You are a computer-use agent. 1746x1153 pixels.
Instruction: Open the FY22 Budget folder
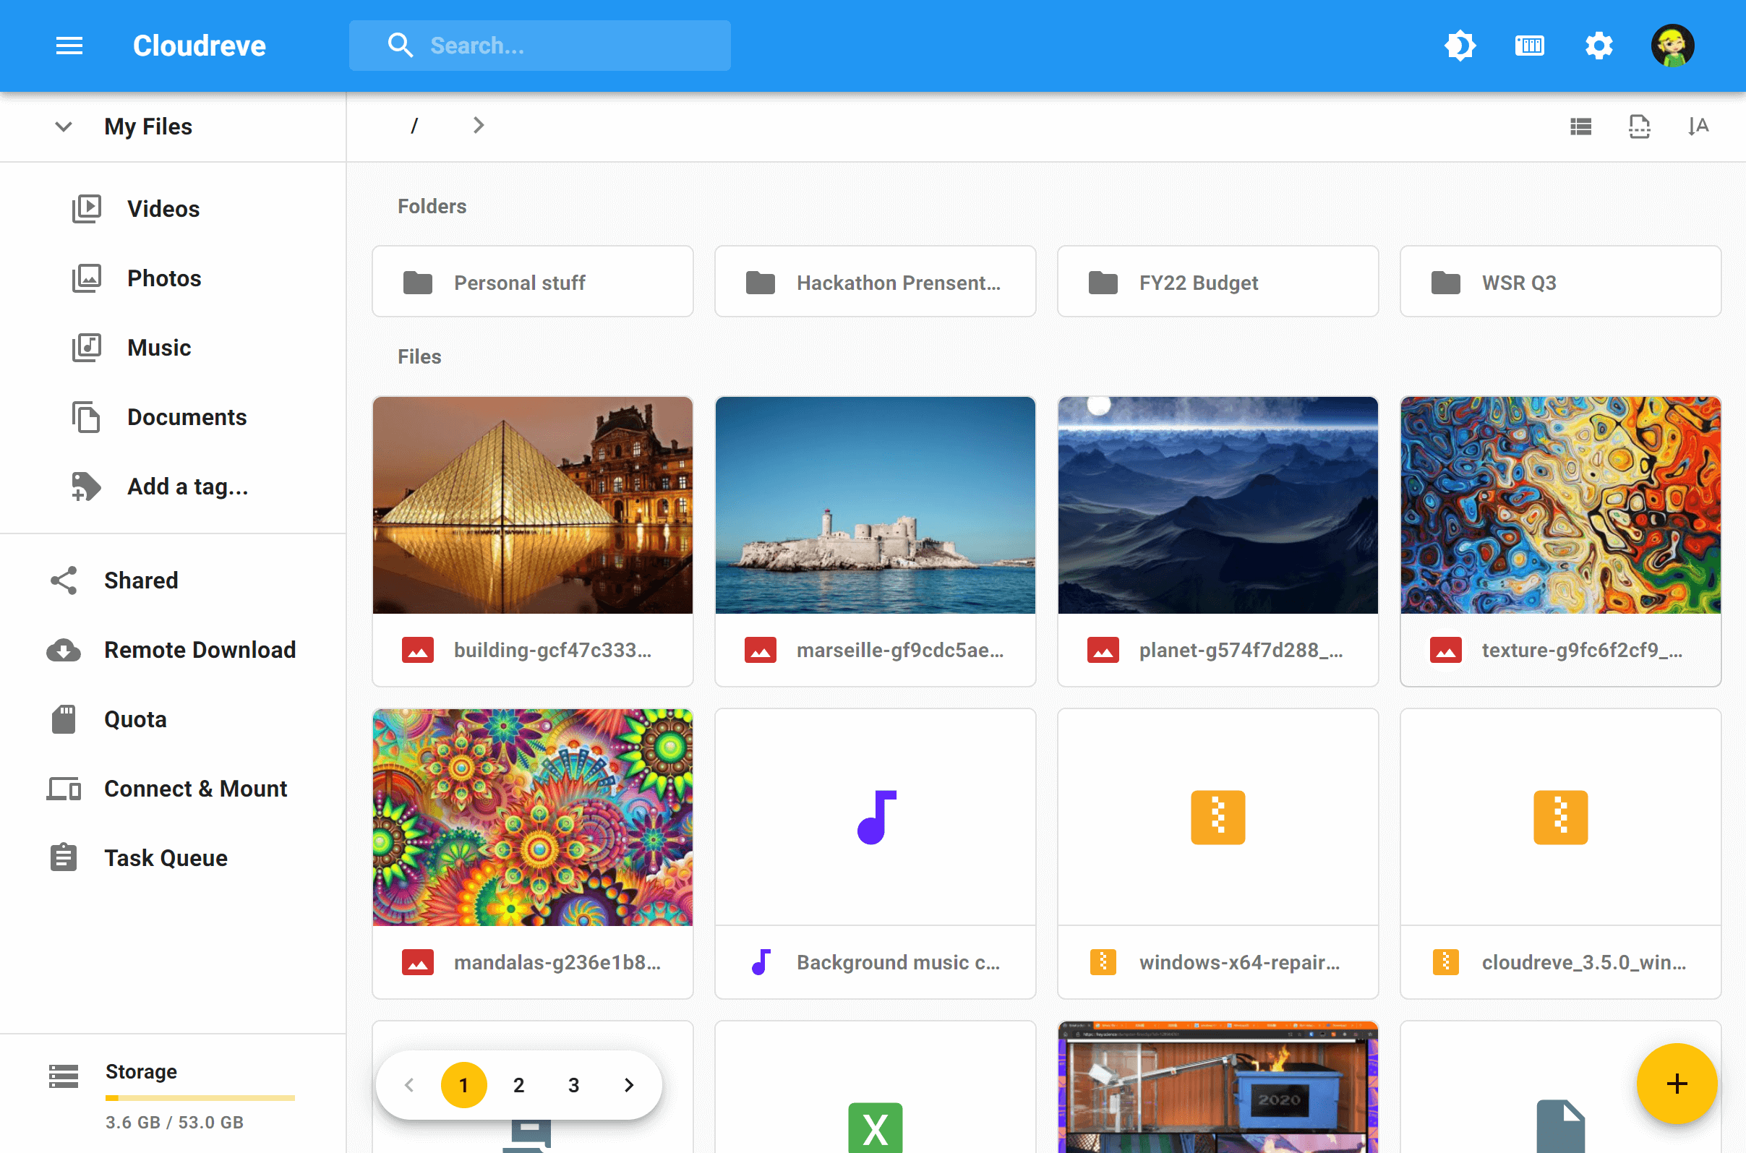[x=1218, y=282]
